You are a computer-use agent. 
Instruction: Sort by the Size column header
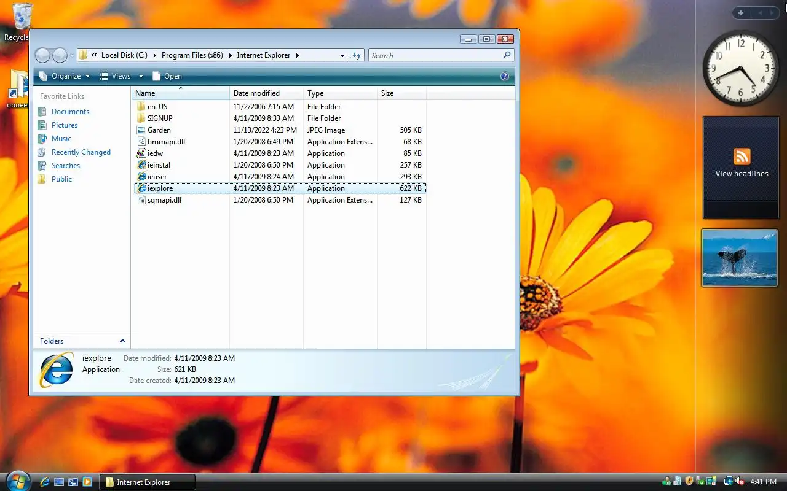[x=401, y=93]
